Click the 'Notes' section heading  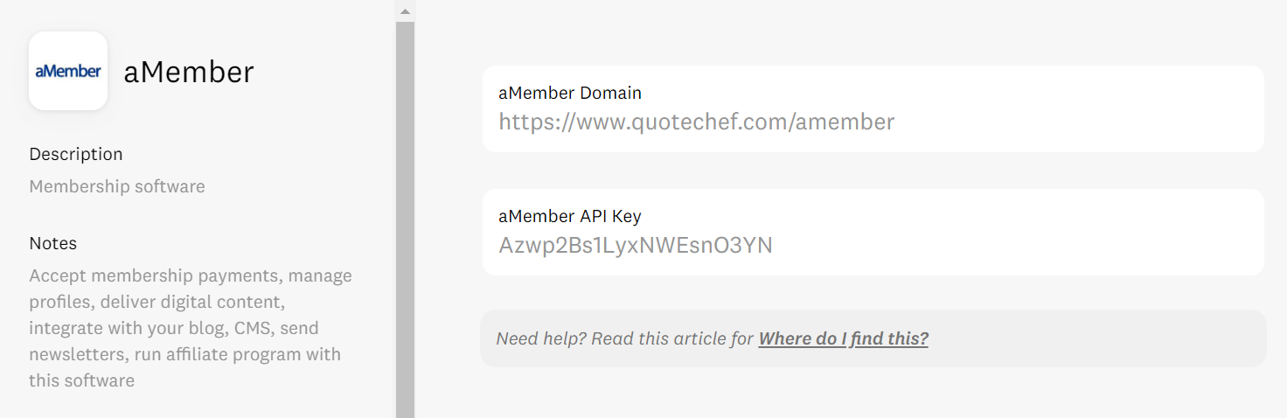53,243
